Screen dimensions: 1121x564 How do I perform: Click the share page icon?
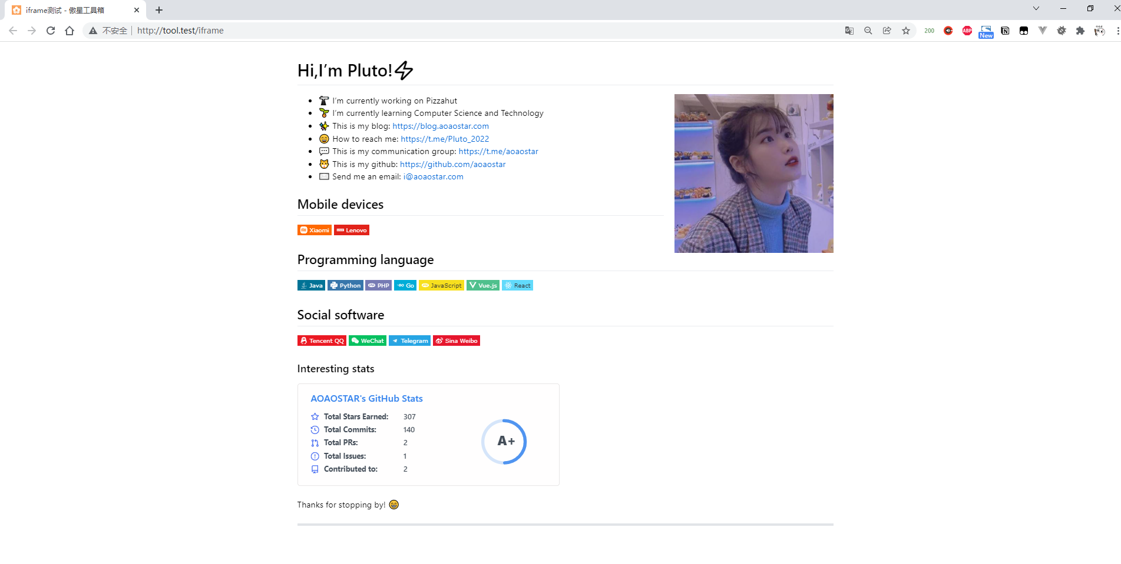point(887,31)
